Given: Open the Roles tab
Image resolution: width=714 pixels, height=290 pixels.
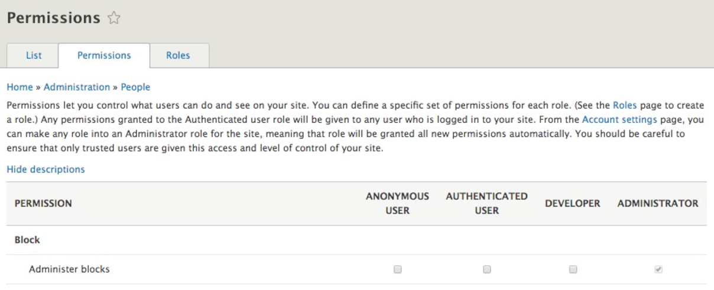Looking at the screenshot, I should tap(178, 56).
